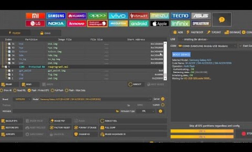Browse firmware with the folder icon

coord(117,111)
